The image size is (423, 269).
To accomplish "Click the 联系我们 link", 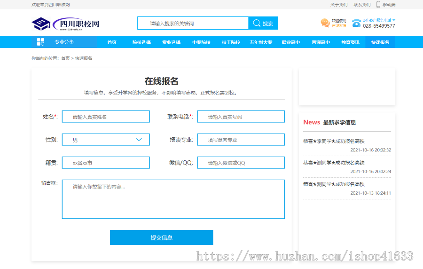I will 362,5.
